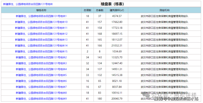Screen dimensions: 203x103
Task: Open building link ending 地块9
Action: (x=41, y=99)
